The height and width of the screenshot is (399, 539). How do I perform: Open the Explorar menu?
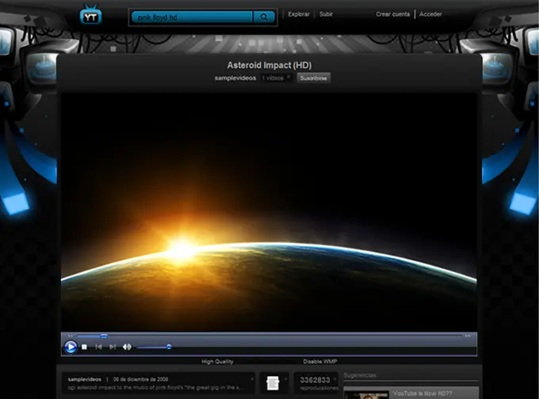(298, 14)
